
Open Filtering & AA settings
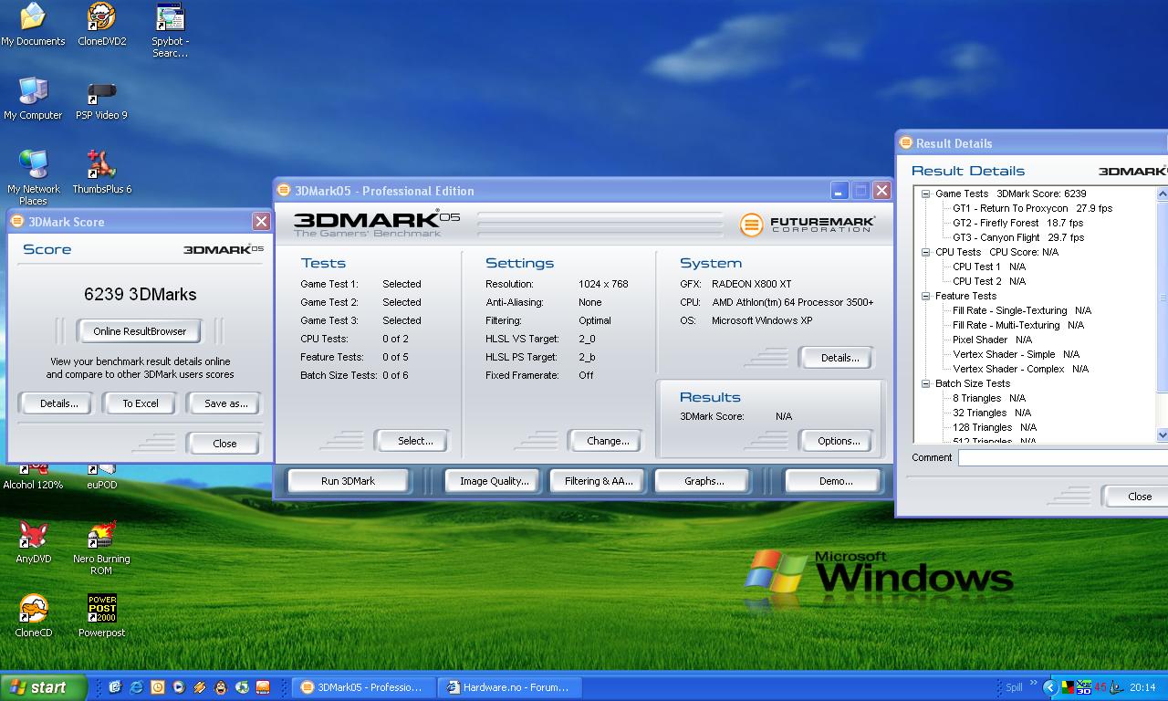pyautogui.click(x=599, y=481)
